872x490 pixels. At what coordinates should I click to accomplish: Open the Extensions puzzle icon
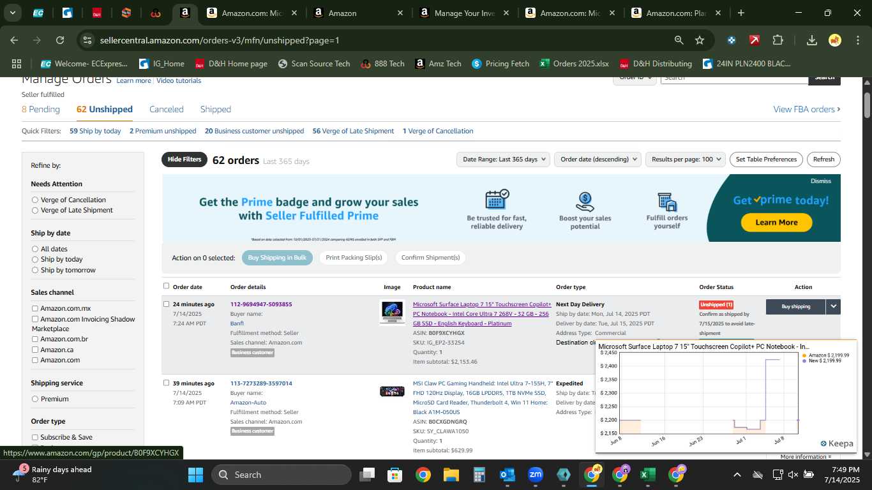(x=778, y=40)
